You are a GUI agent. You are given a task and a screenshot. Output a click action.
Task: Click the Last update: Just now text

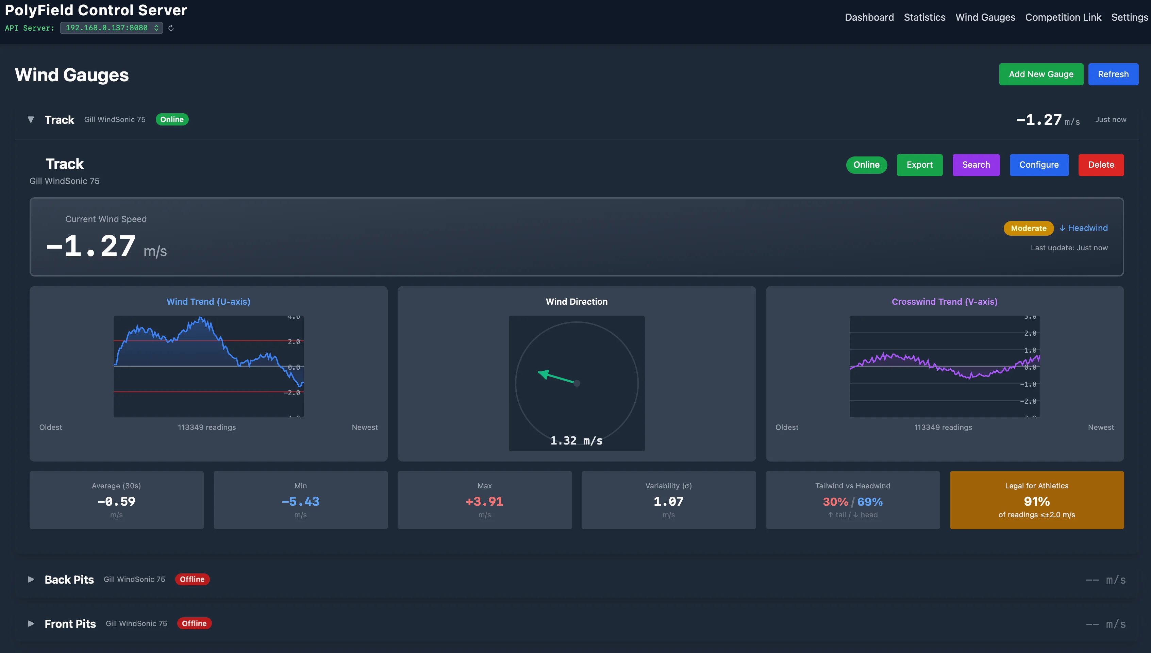coord(1069,248)
